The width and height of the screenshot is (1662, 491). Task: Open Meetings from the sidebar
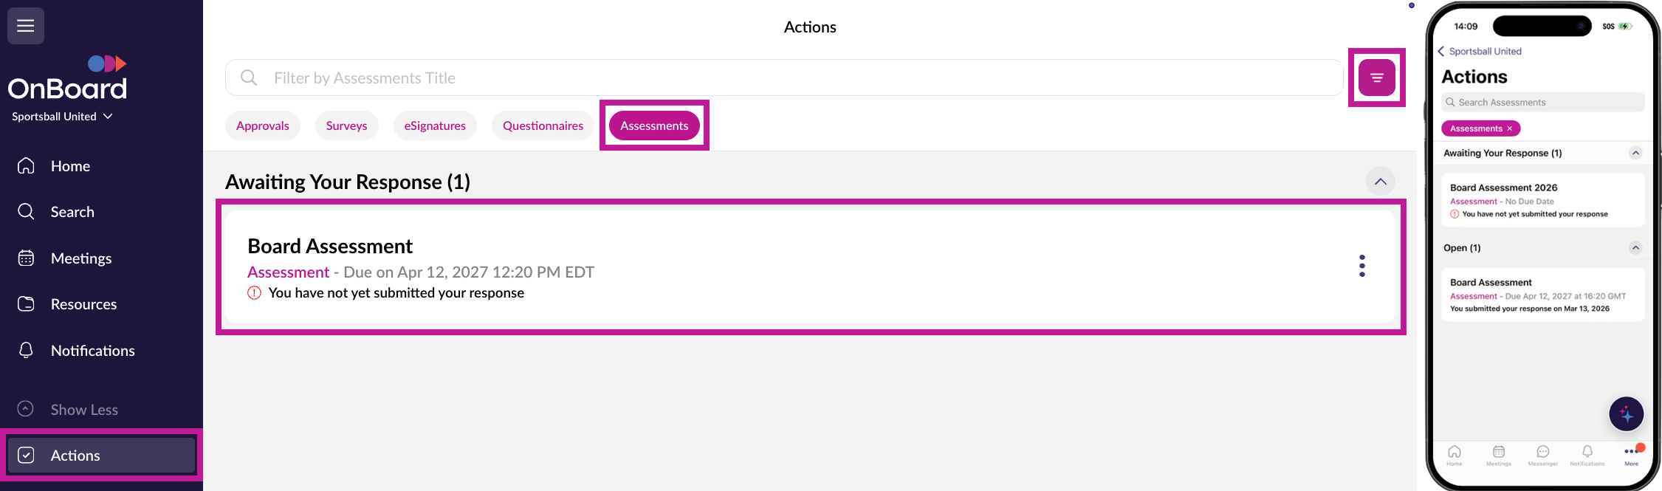(80, 258)
